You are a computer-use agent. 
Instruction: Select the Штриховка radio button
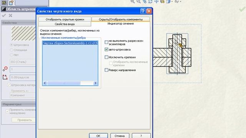point(11,45)
